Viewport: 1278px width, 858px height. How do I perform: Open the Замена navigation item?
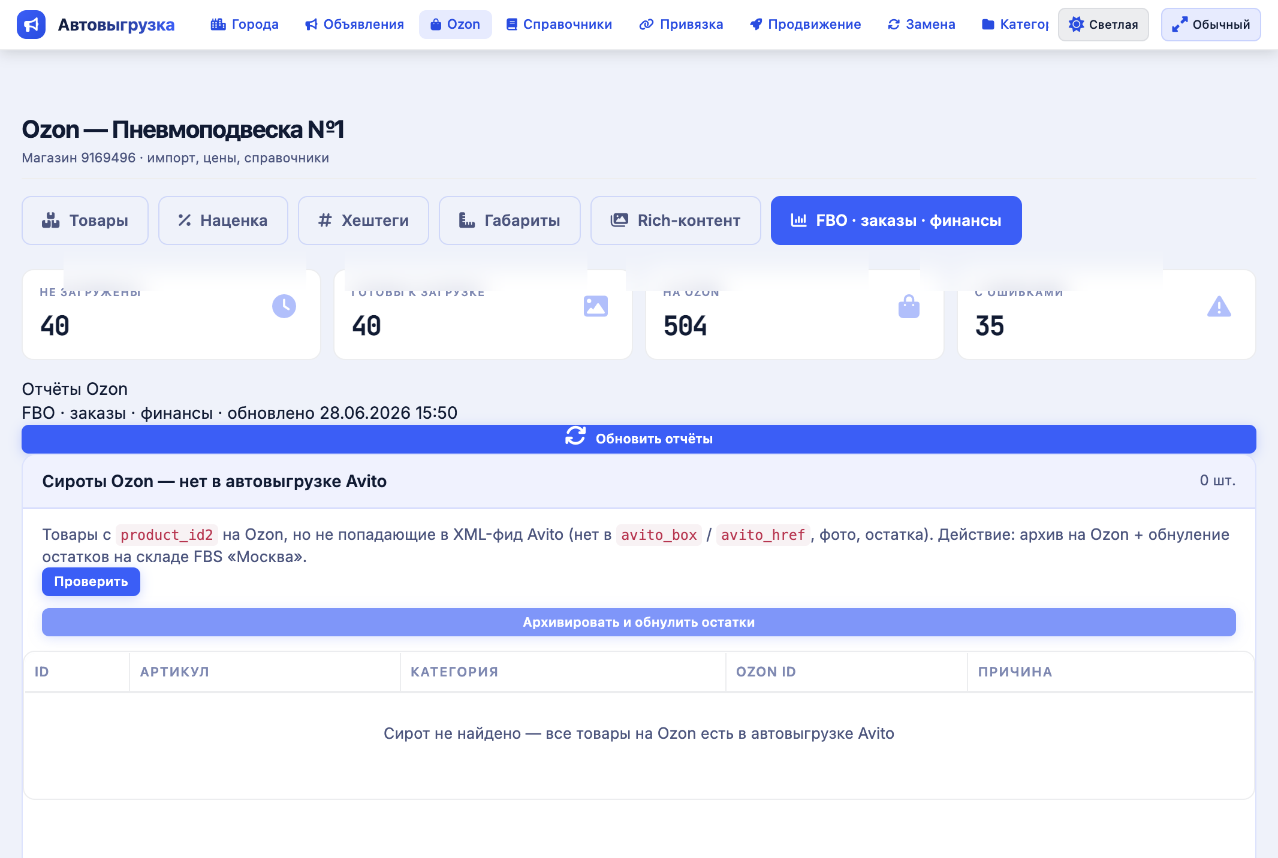[x=922, y=25]
